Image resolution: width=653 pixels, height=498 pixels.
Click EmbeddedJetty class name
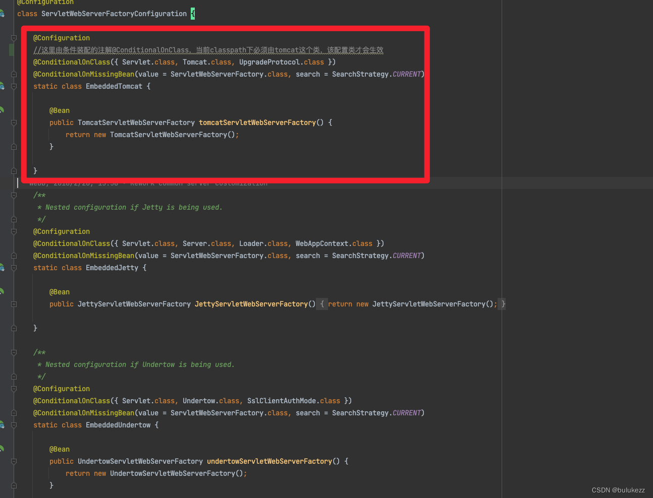point(112,268)
